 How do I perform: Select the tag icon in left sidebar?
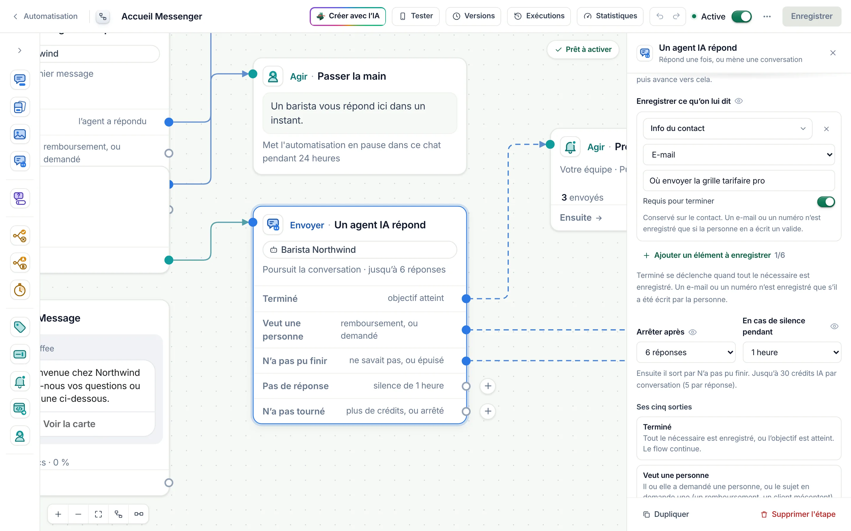20,327
